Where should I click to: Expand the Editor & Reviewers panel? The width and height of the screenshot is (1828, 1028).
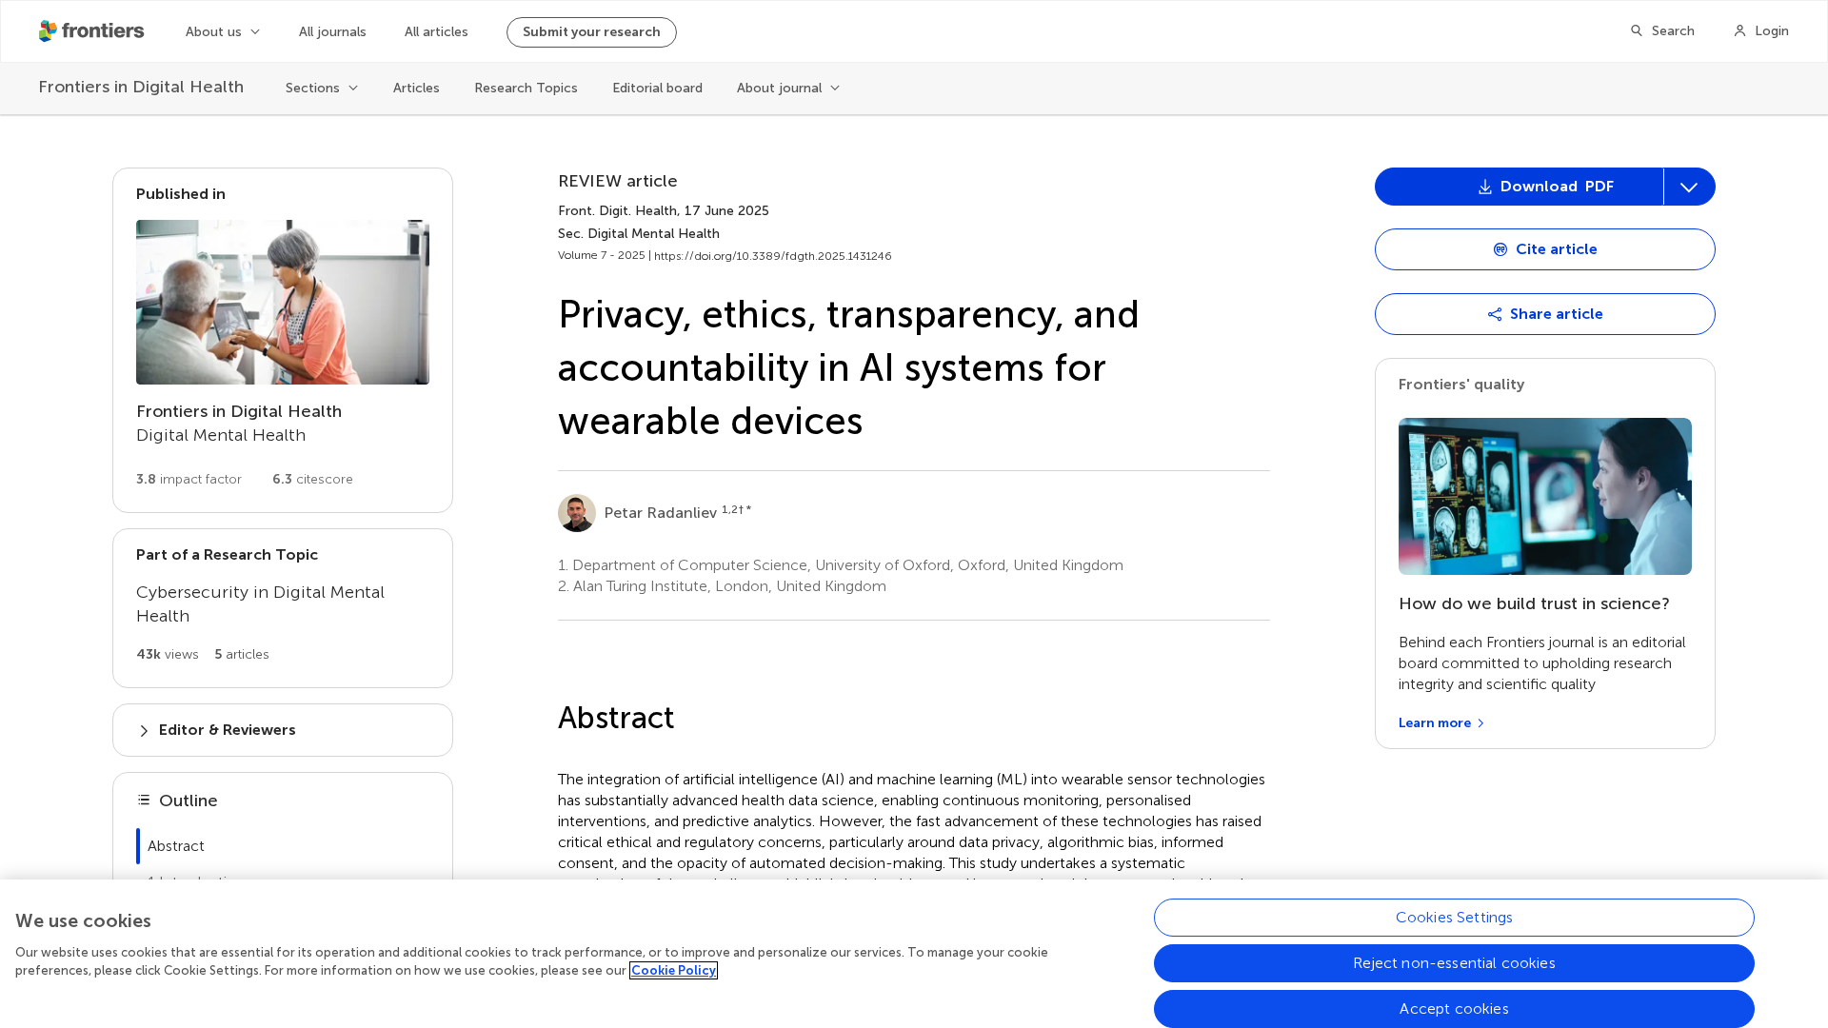pos(227,730)
